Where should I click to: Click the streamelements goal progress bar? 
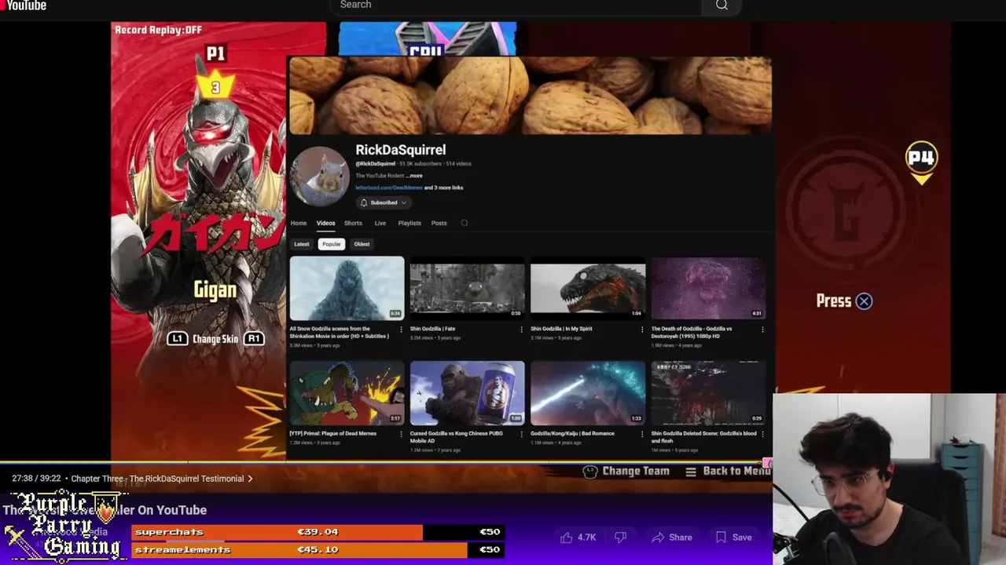coord(318,550)
